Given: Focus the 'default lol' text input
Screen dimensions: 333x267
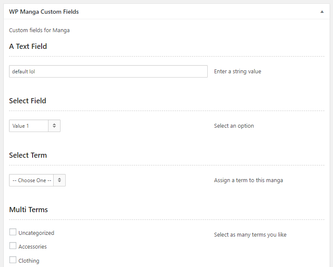Looking at the screenshot, I should tap(108, 72).
